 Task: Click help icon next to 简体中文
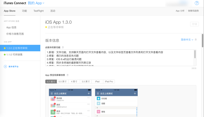[x=196, y=40]
